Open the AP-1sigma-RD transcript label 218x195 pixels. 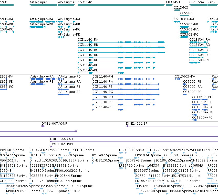(x=69, y=35)
